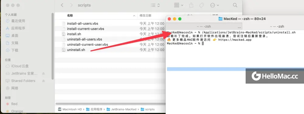Click install-all-users.vbs file icon
Image resolution: width=304 pixels, height=114 pixels.
pyautogui.click(x=64, y=23)
